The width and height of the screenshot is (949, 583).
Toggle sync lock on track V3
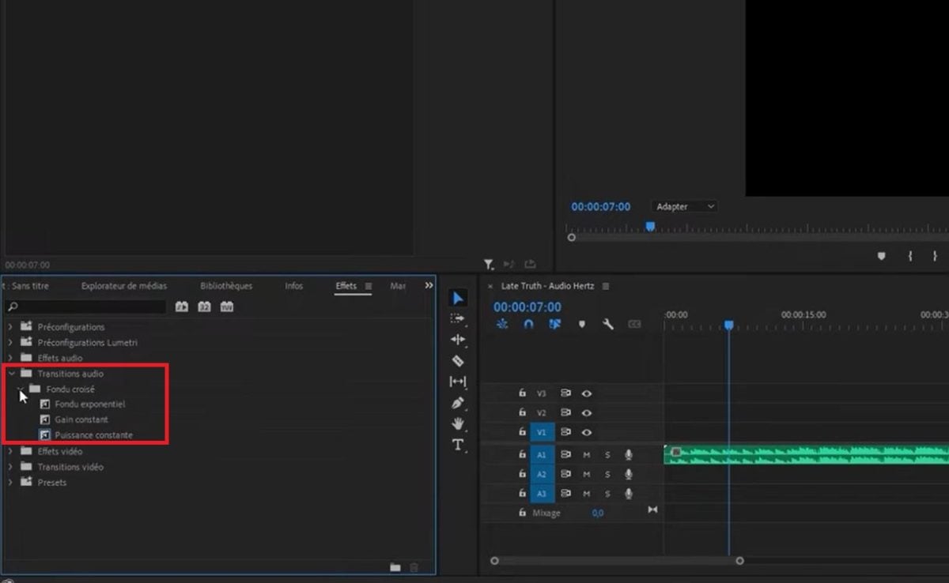pos(565,393)
